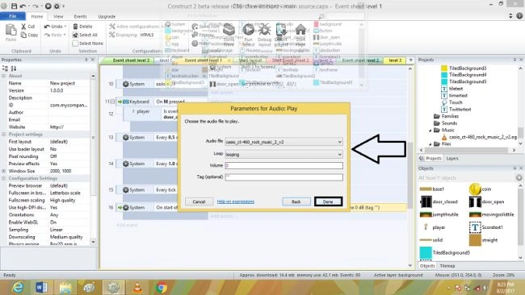Click the Tag (optional) input field
The width and height of the screenshot is (525, 295).
point(284,177)
